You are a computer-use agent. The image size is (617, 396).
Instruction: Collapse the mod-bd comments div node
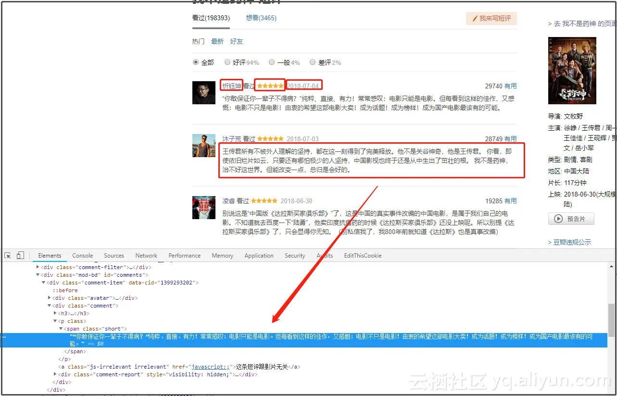[x=38, y=275]
